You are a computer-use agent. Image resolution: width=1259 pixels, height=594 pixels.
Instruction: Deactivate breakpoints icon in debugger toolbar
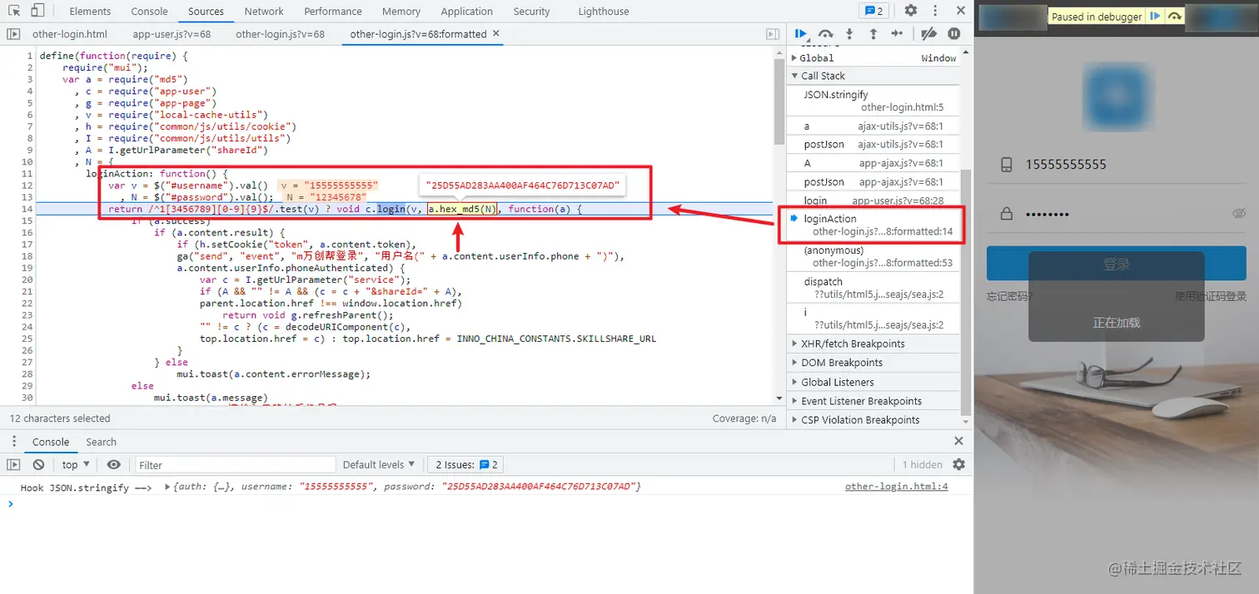[929, 34]
